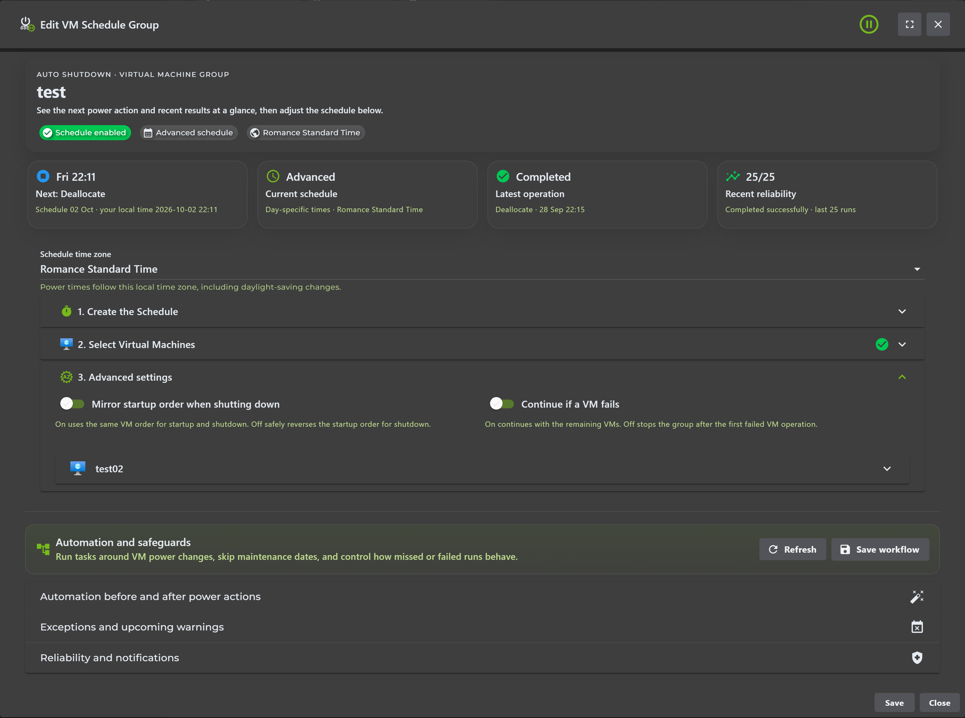Click the clock icon on Advanced card
965x718 pixels.
pos(273,176)
